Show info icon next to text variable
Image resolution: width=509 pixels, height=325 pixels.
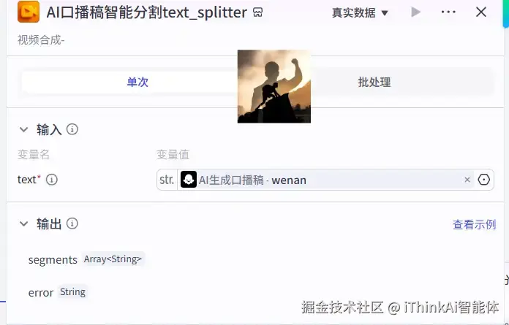click(52, 179)
